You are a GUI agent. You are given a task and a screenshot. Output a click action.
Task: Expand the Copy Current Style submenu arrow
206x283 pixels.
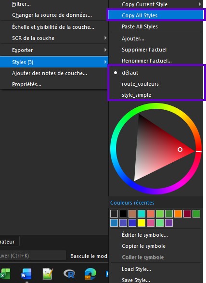click(200, 4)
